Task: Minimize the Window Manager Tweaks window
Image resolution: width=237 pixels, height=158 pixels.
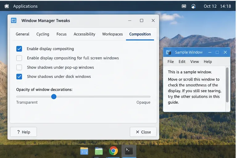Action: click(130, 21)
